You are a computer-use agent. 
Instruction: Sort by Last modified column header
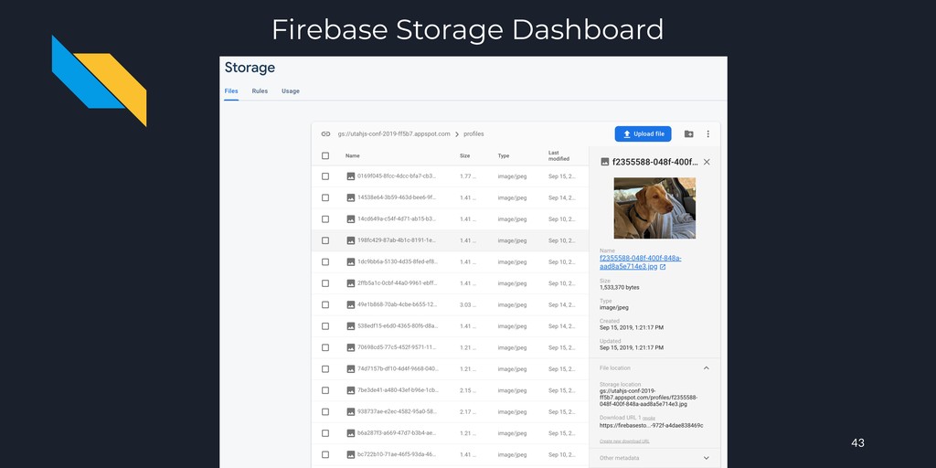click(558, 155)
